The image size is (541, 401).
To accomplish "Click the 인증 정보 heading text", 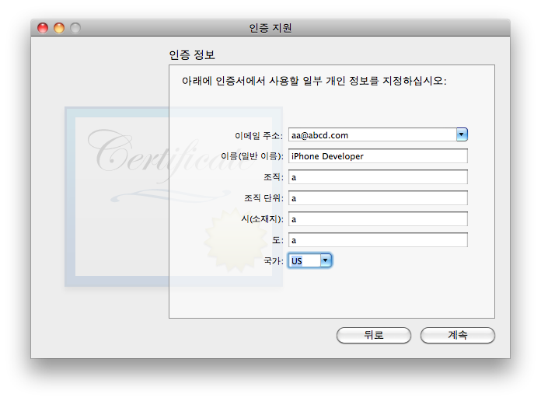I will [192, 54].
